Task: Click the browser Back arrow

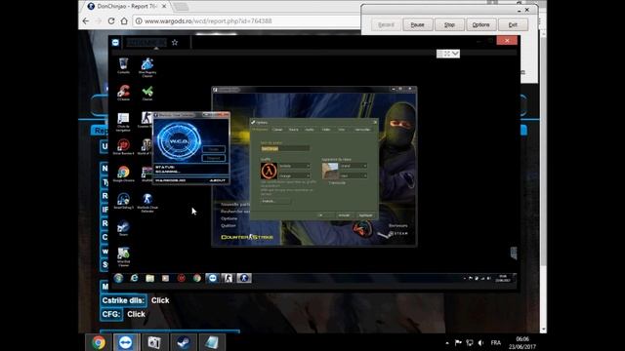Action: click(86, 20)
